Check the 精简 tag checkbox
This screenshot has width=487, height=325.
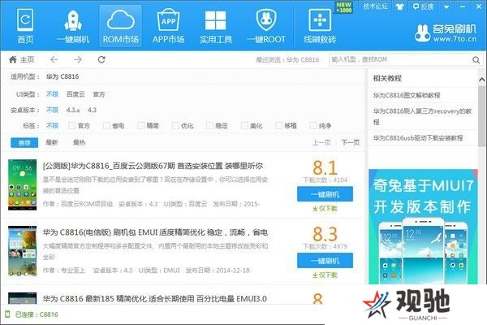click(x=141, y=125)
